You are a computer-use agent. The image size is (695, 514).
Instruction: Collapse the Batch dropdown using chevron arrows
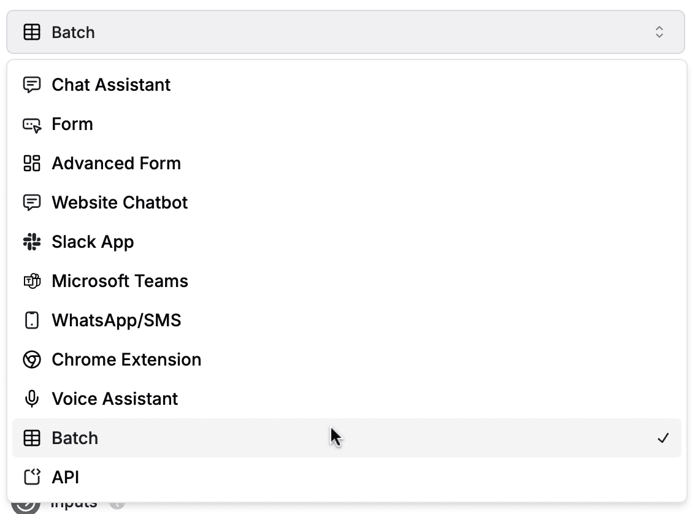(659, 32)
